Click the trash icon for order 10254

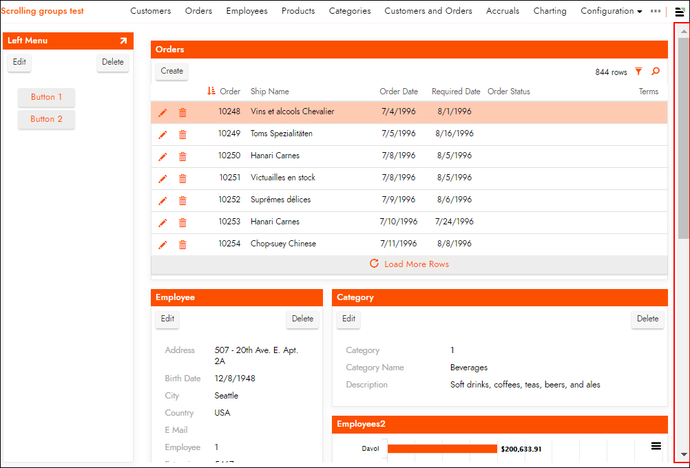click(x=182, y=244)
